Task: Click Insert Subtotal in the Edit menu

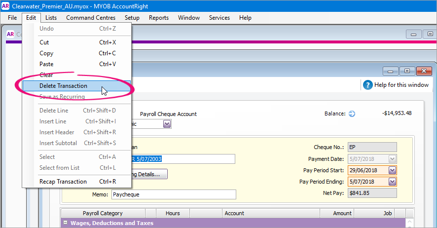Action: tap(76, 143)
